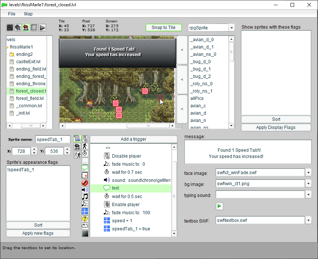Click the yellow question mark condition icon
The image size is (318, 259).
click(x=85, y=219)
